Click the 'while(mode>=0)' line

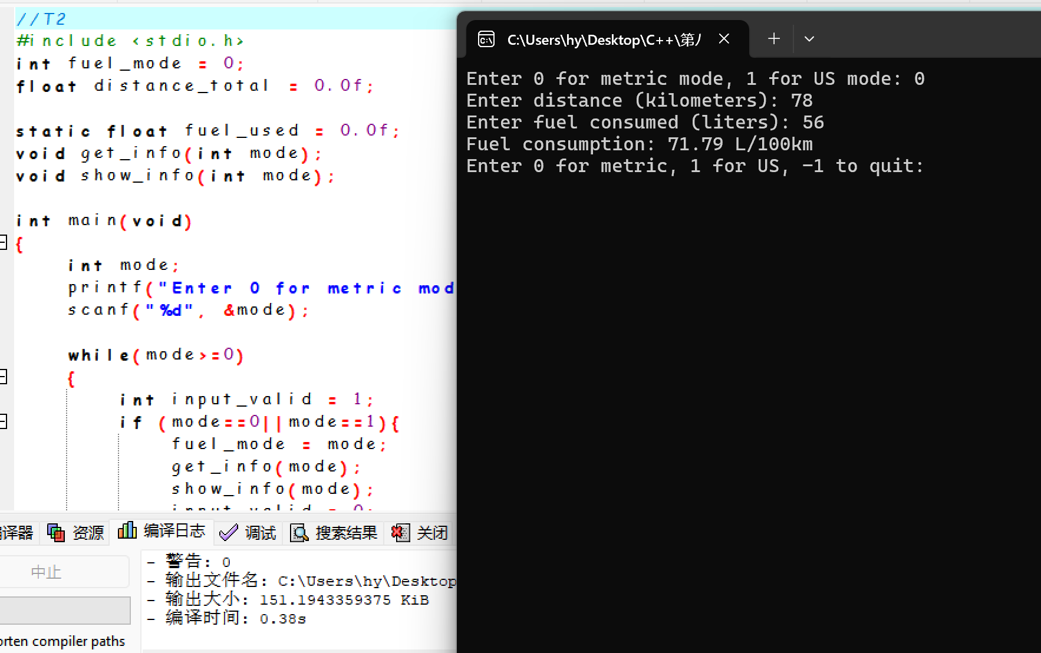click(x=156, y=355)
